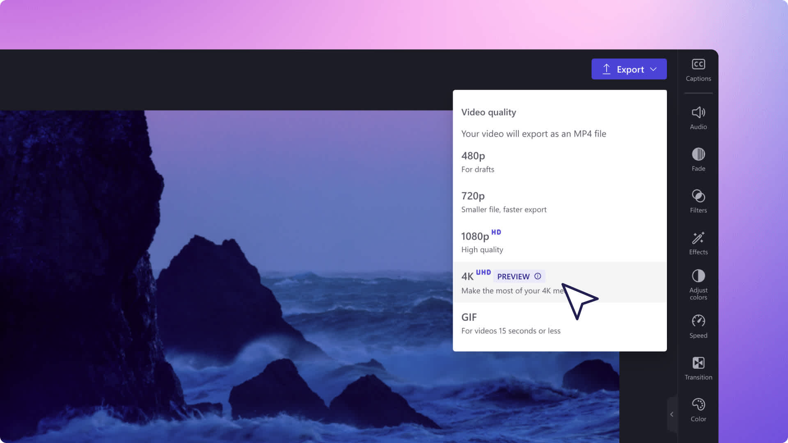788x443 pixels.
Task: Open the Transition panel
Action: pos(698,368)
